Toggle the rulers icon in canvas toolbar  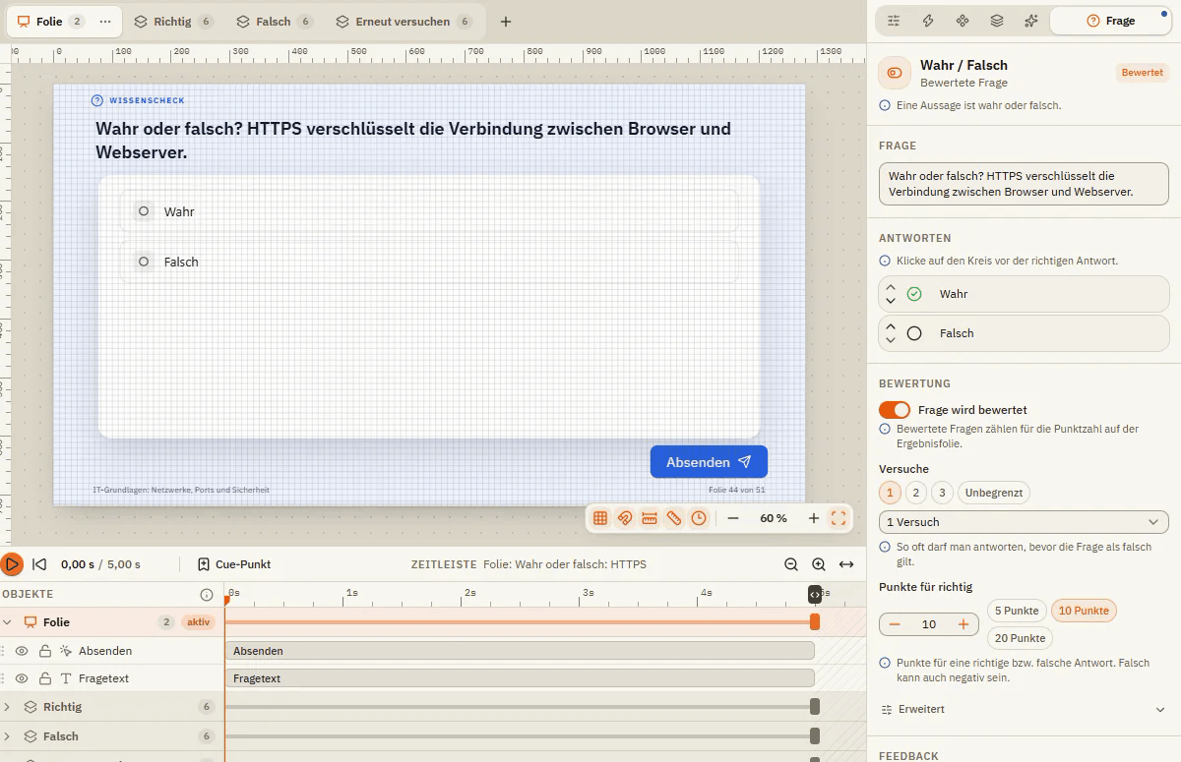650,518
